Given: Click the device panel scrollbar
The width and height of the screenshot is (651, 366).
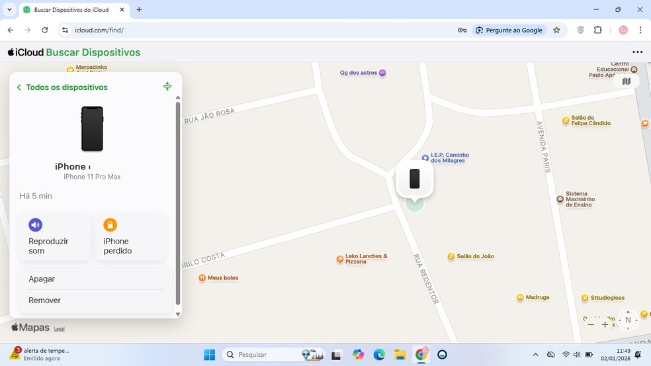Looking at the screenshot, I should point(178,204).
